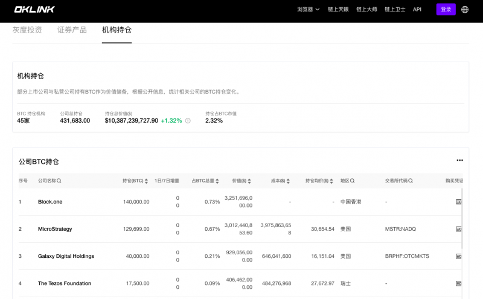Screen dimensions: 483x299
Task: Click the purple 登录 button
Action: coord(446,9)
